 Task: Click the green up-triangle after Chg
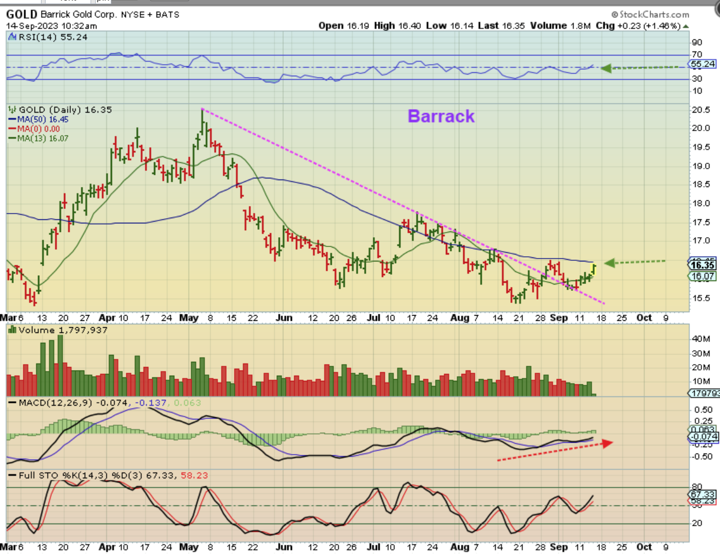(686, 26)
